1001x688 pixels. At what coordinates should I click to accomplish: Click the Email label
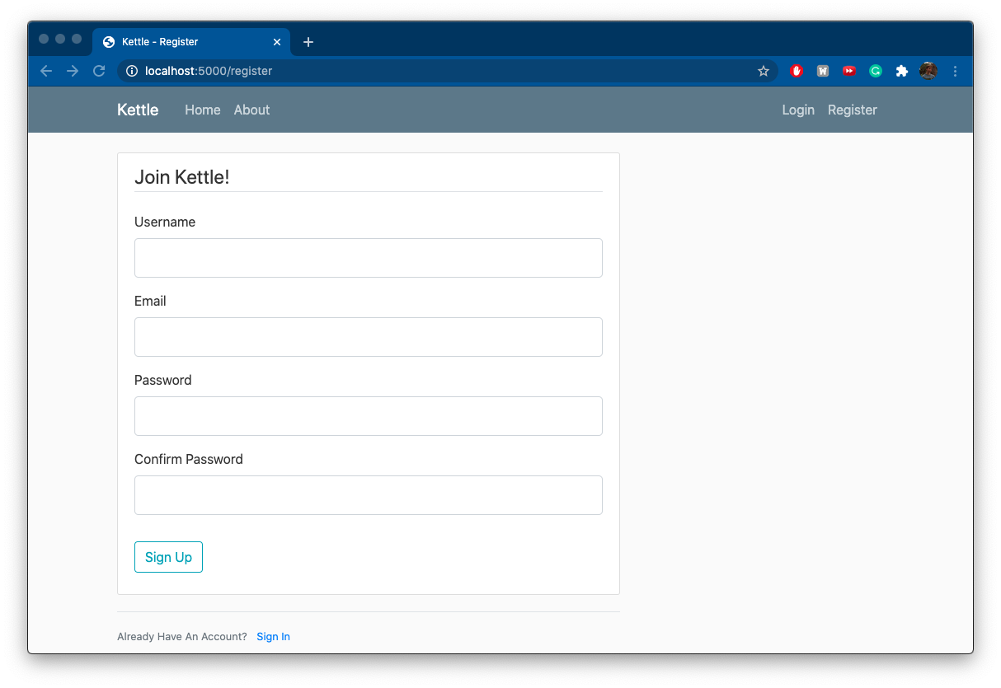pyautogui.click(x=150, y=302)
